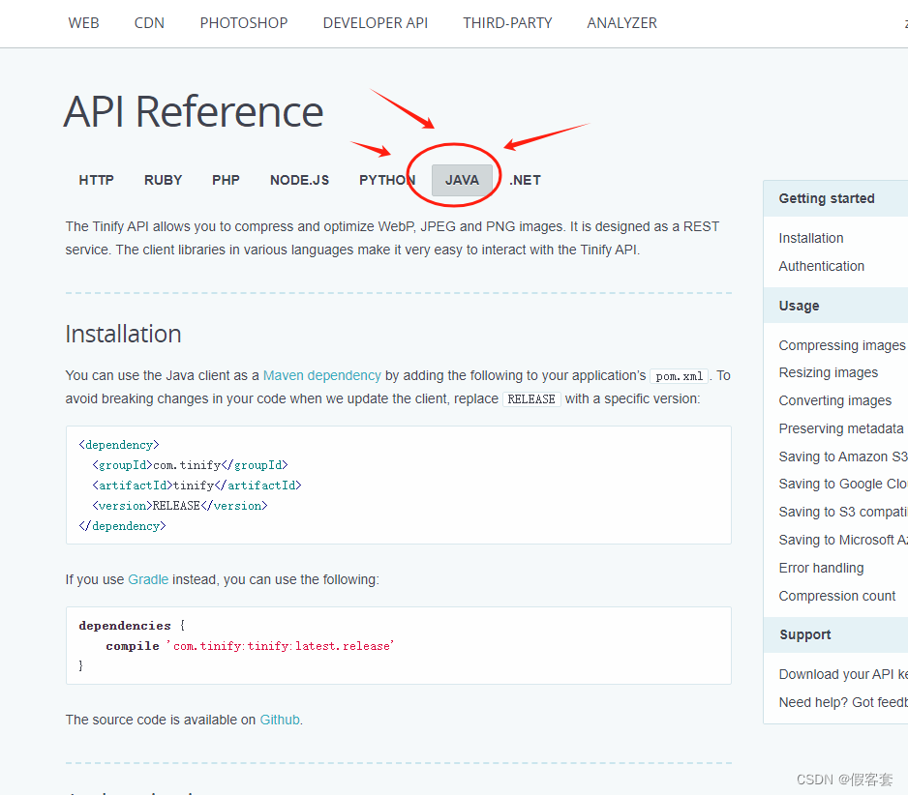Switch to the PHP language tab
The width and height of the screenshot is (908, 795).
pyautogui.click(x=226, y=180)
